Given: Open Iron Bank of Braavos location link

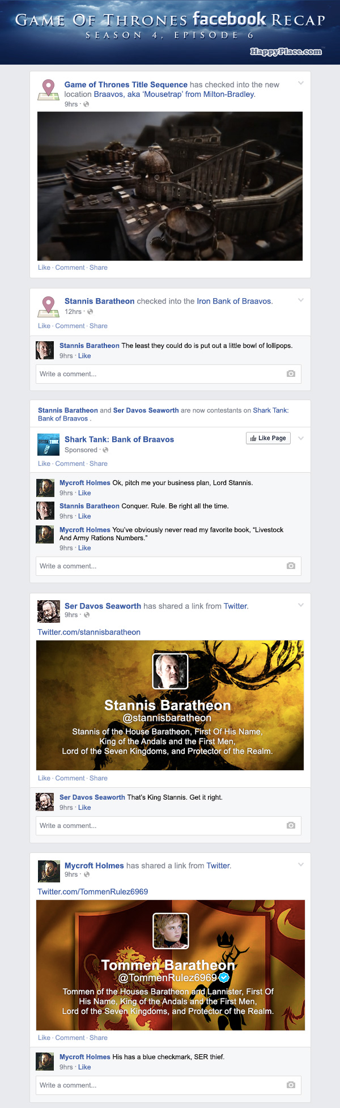Looking at the screenshot, I should pos(235,301).
